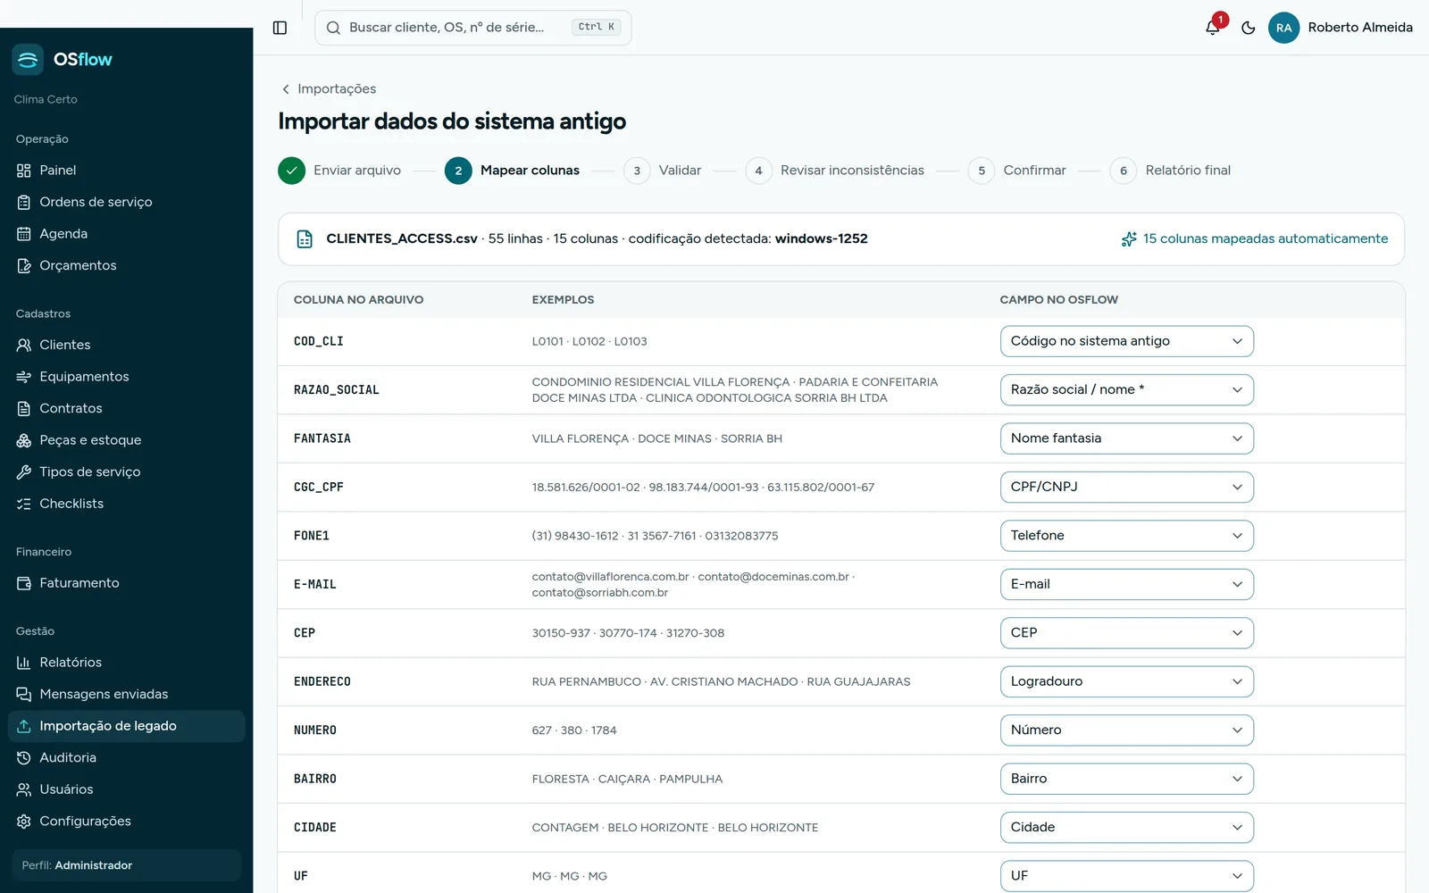The width and height of the screenshot is (1429, 893).
Task: Select step 4 Revisar inconsistências
Action: click(834, 171)
